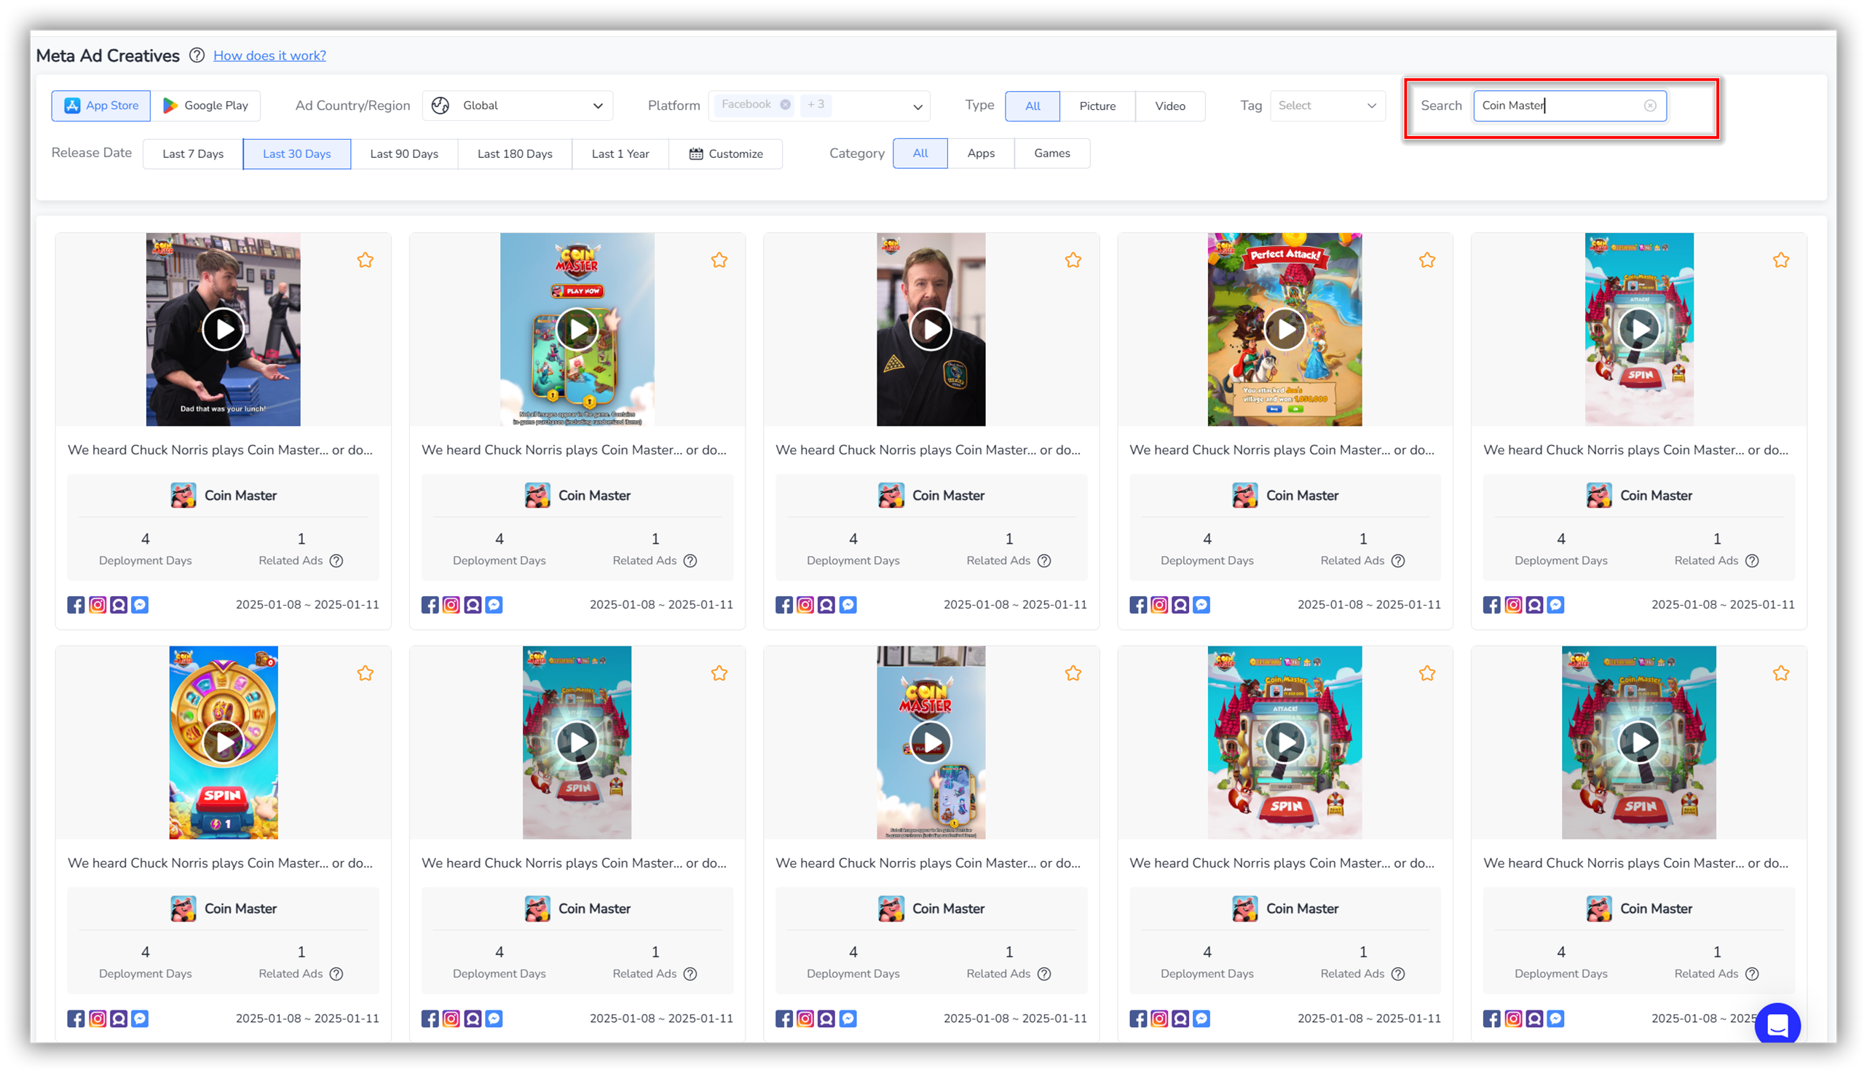Clear the search text with the X icon

1650,106
